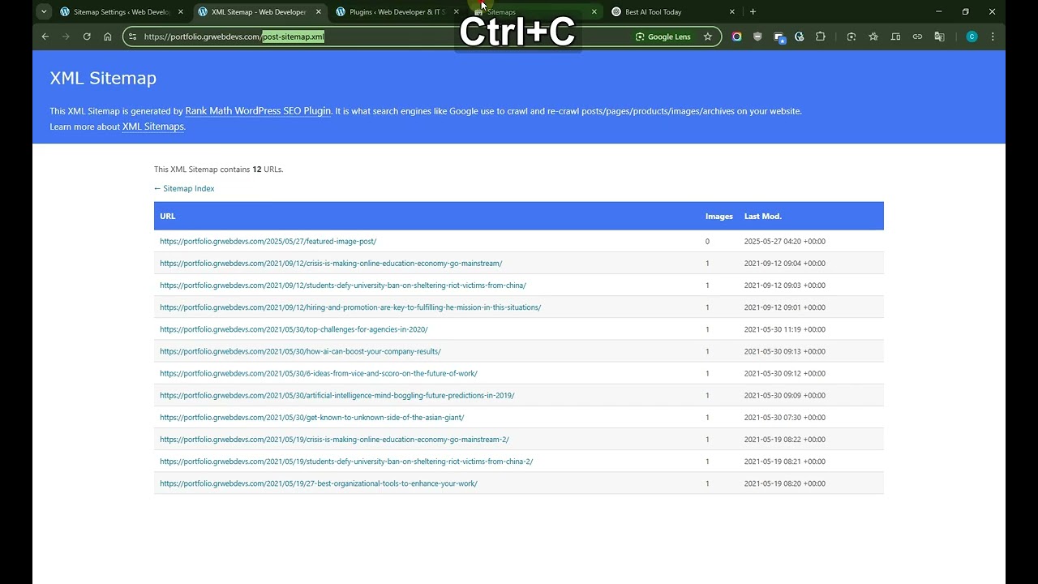Open the Rank Math WordPress SEO Plugin link
The image size is (1038, 584).
[258, 111]
